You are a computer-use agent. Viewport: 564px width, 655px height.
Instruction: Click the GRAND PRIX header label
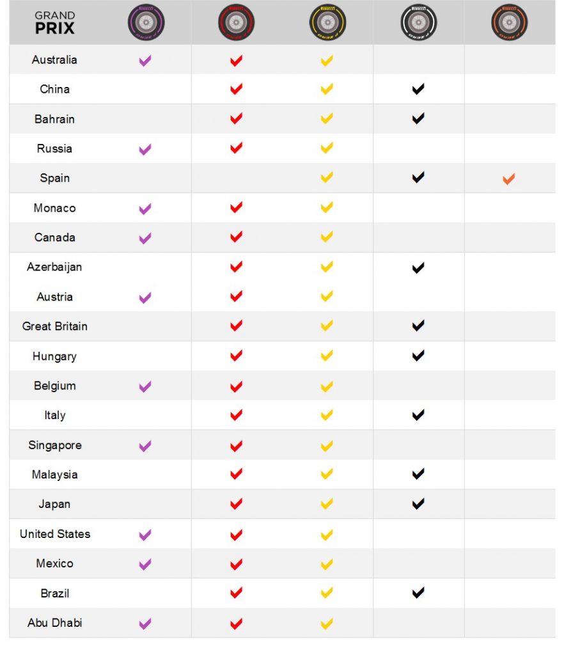55,22
